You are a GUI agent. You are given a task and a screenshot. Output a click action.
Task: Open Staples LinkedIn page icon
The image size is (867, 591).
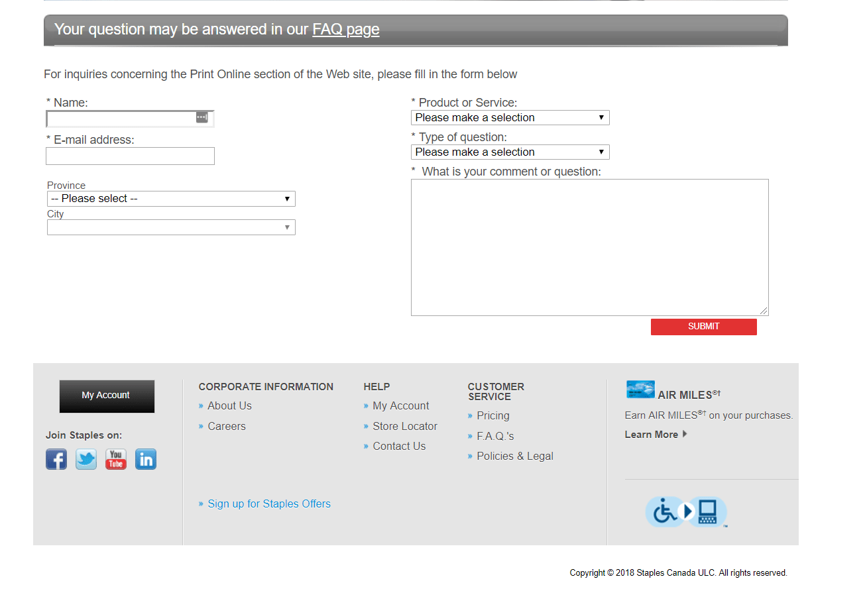[146, 459]
